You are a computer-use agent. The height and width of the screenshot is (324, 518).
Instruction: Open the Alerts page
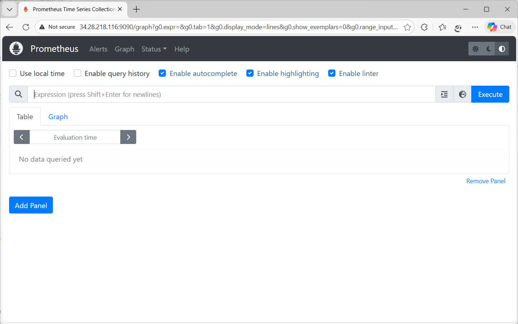[98, 49]
